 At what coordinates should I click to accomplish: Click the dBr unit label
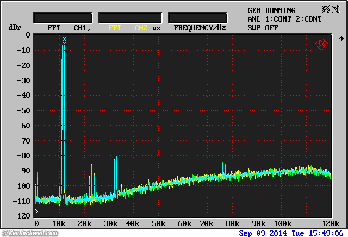click(x=15, y=27)
